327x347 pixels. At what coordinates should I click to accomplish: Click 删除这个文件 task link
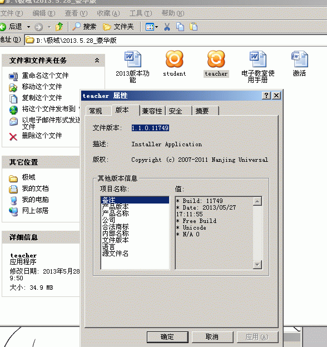[42, 136]
